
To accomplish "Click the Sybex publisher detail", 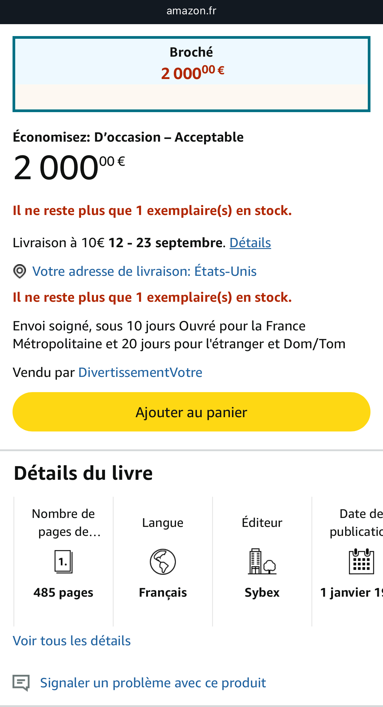I will pyautogui.click(x=262, y=592).
